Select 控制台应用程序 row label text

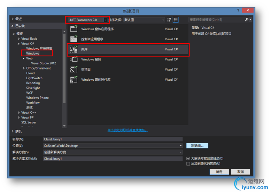[92, 39]
